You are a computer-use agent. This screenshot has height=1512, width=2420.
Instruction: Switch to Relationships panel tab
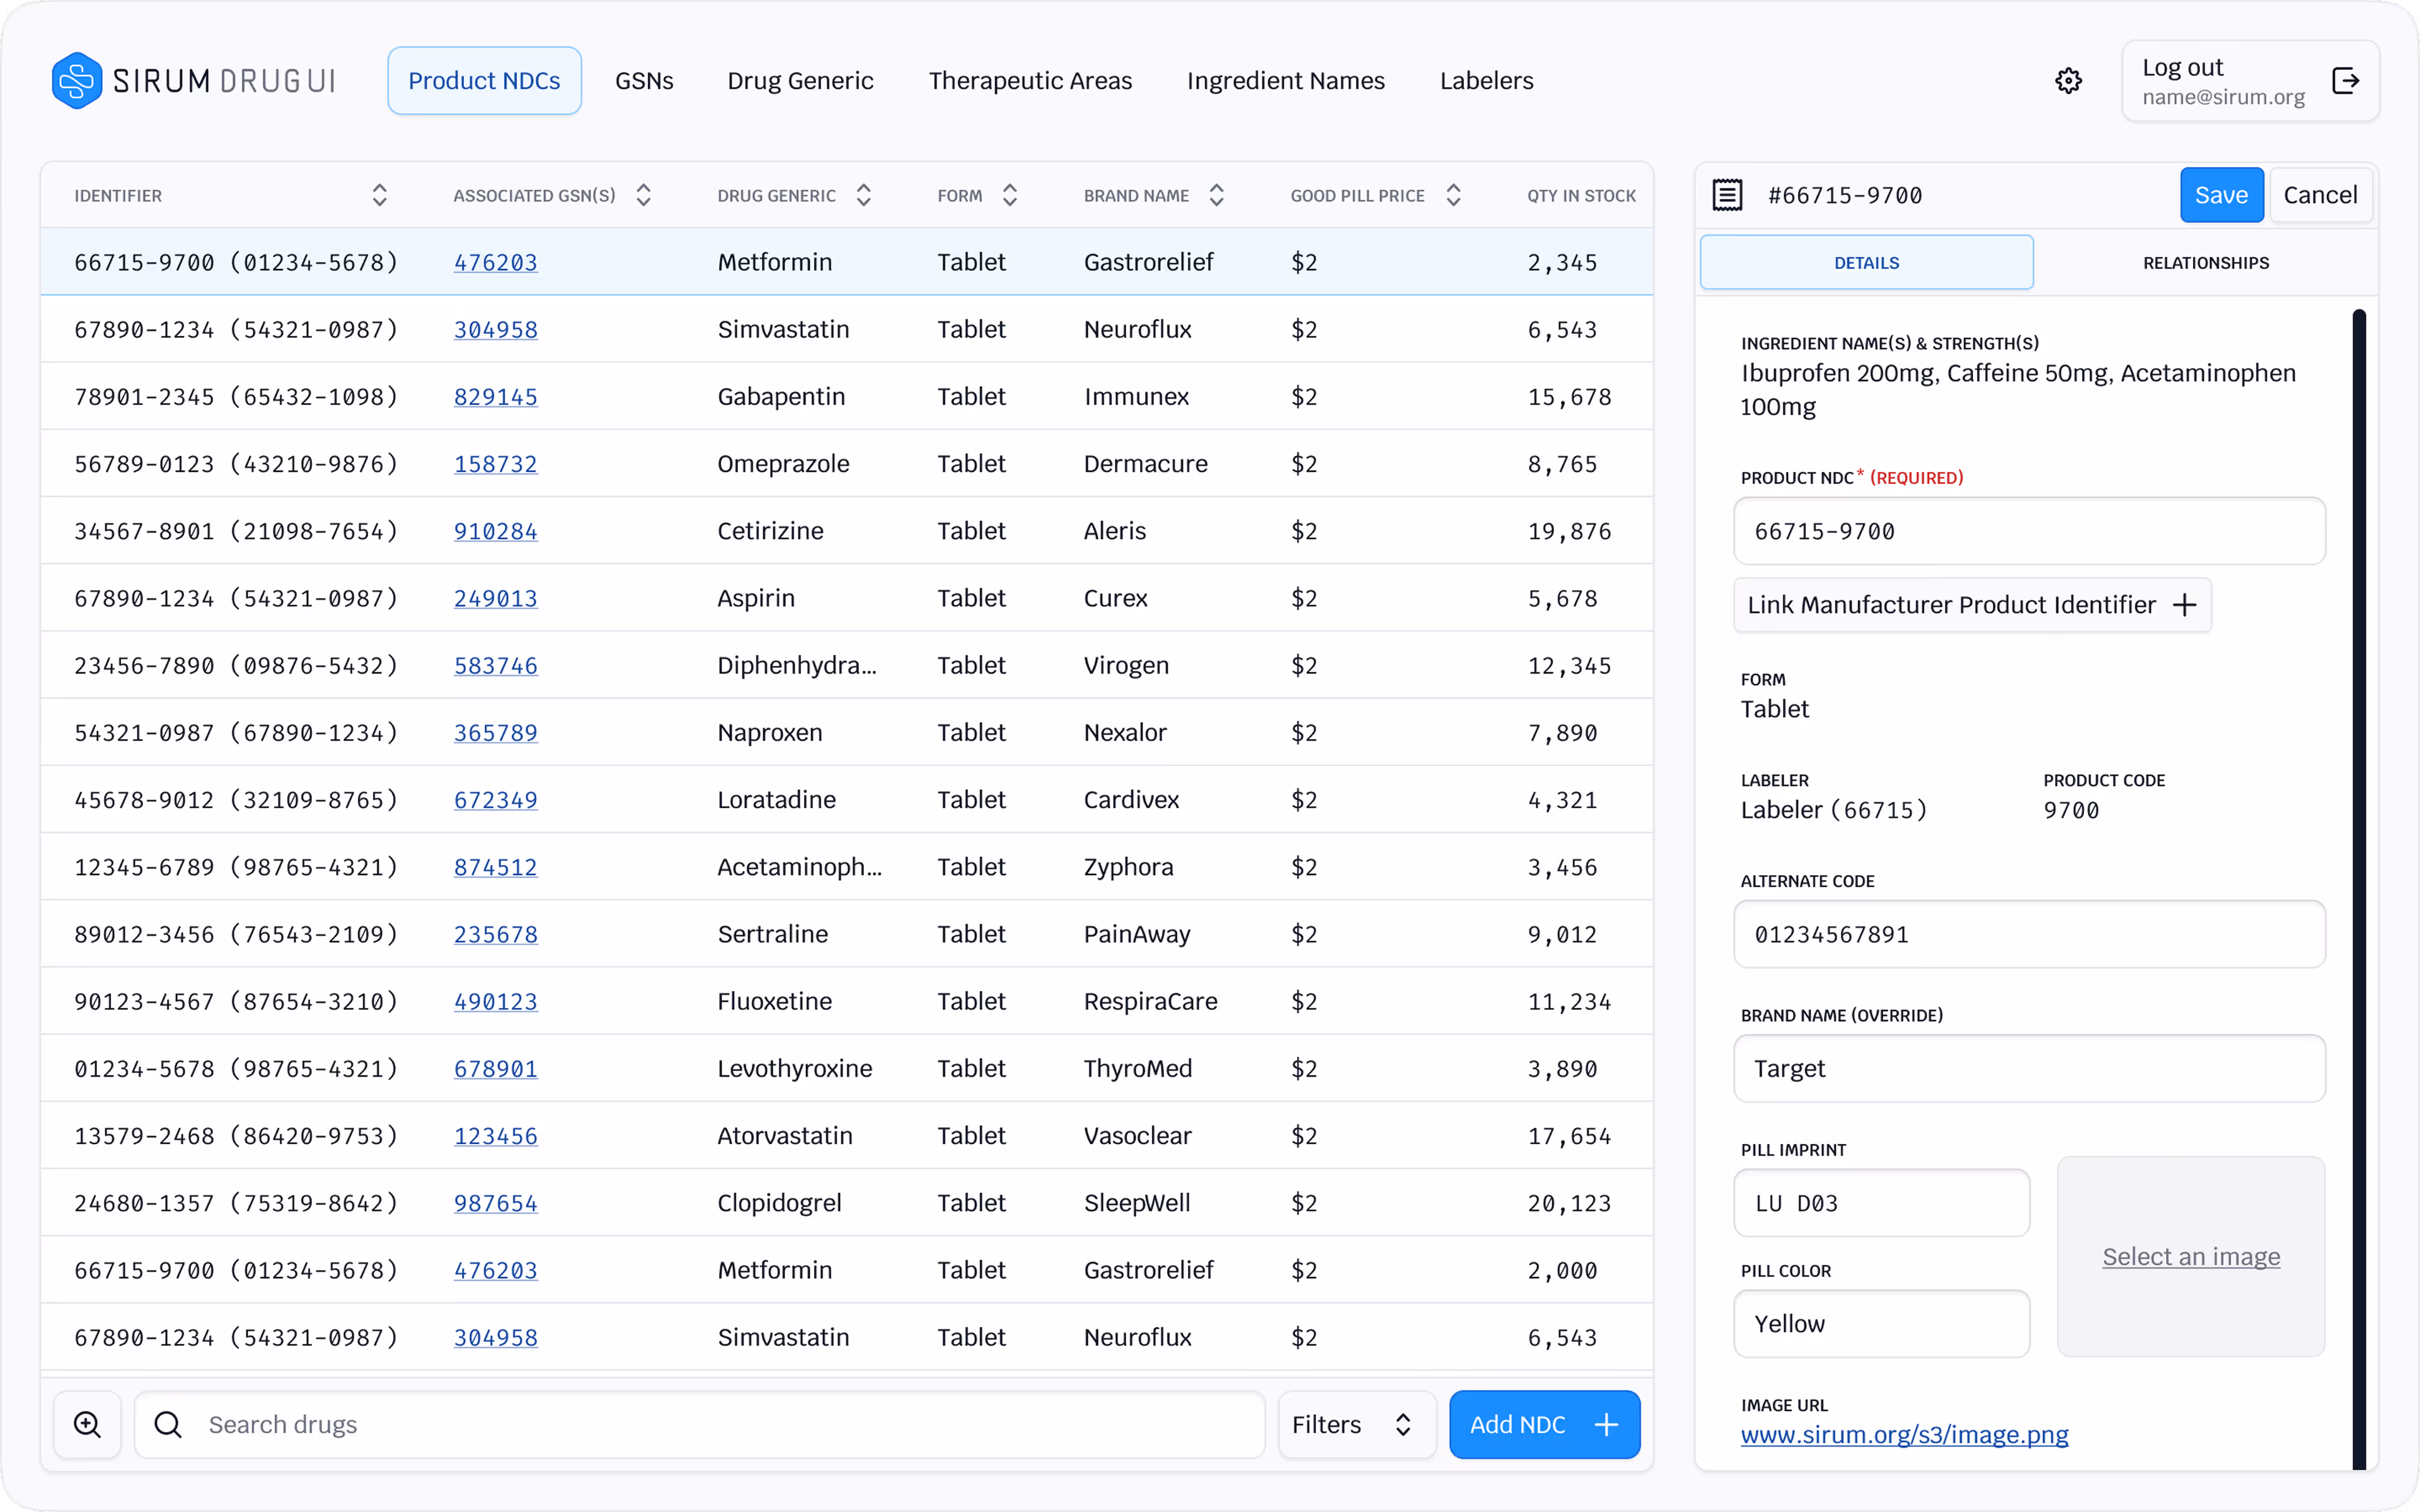[2206, 263]
